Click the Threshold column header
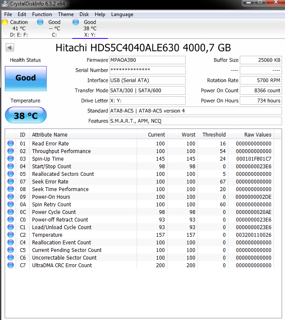 [213, 135]
